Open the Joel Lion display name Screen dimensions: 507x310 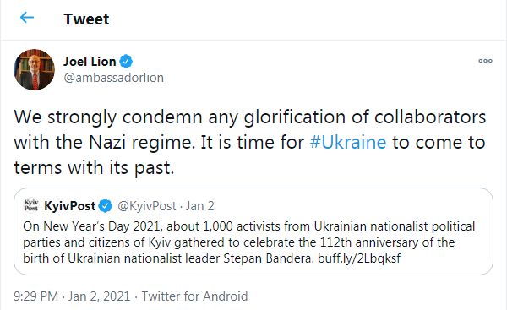click(x=90, y=62)
